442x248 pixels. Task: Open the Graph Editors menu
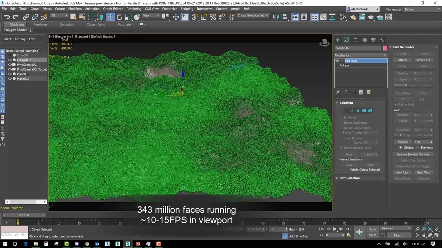[x=113, y=9]
